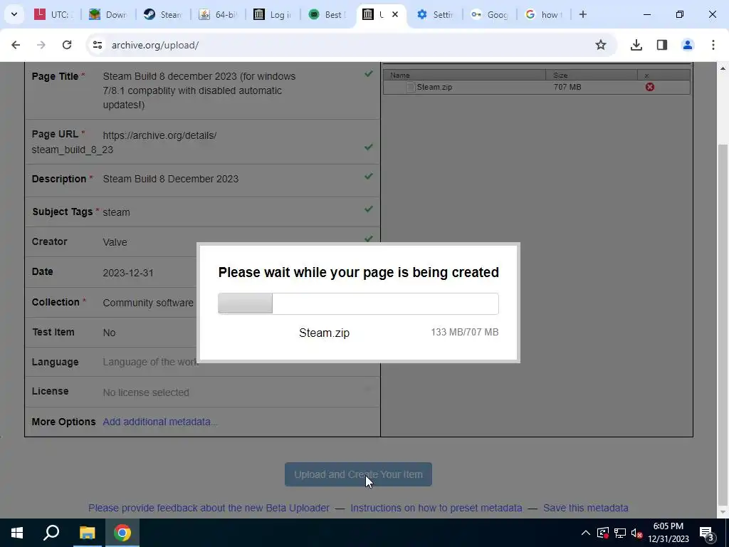Switch to the UTC browser tab
This screenshot has width=729, height=547.
click(53, 14)
